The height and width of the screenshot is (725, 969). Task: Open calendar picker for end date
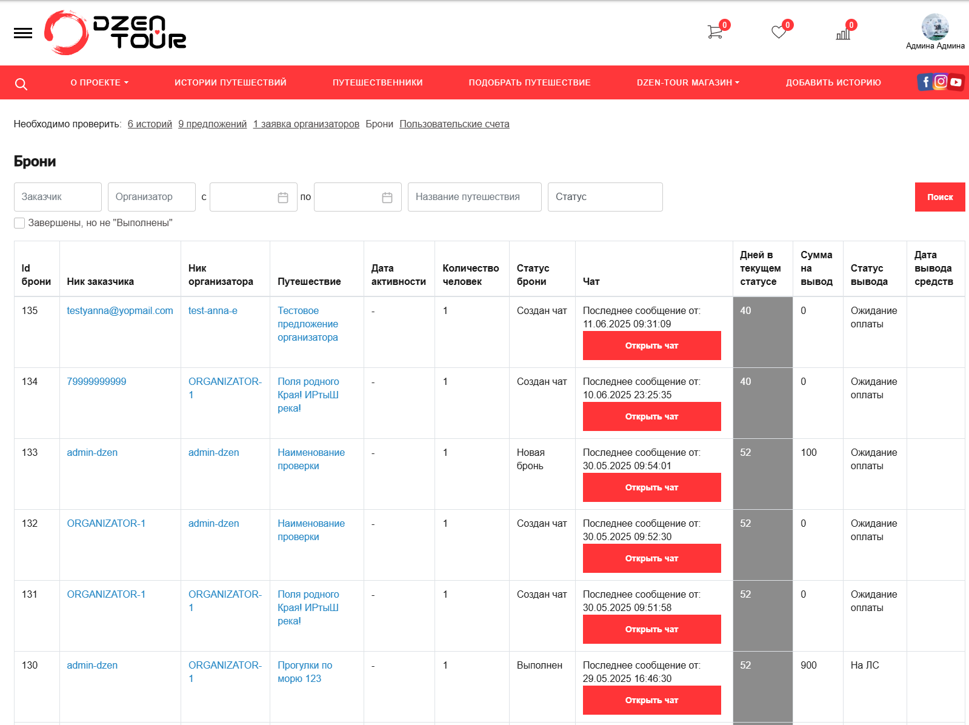point(387,198)
